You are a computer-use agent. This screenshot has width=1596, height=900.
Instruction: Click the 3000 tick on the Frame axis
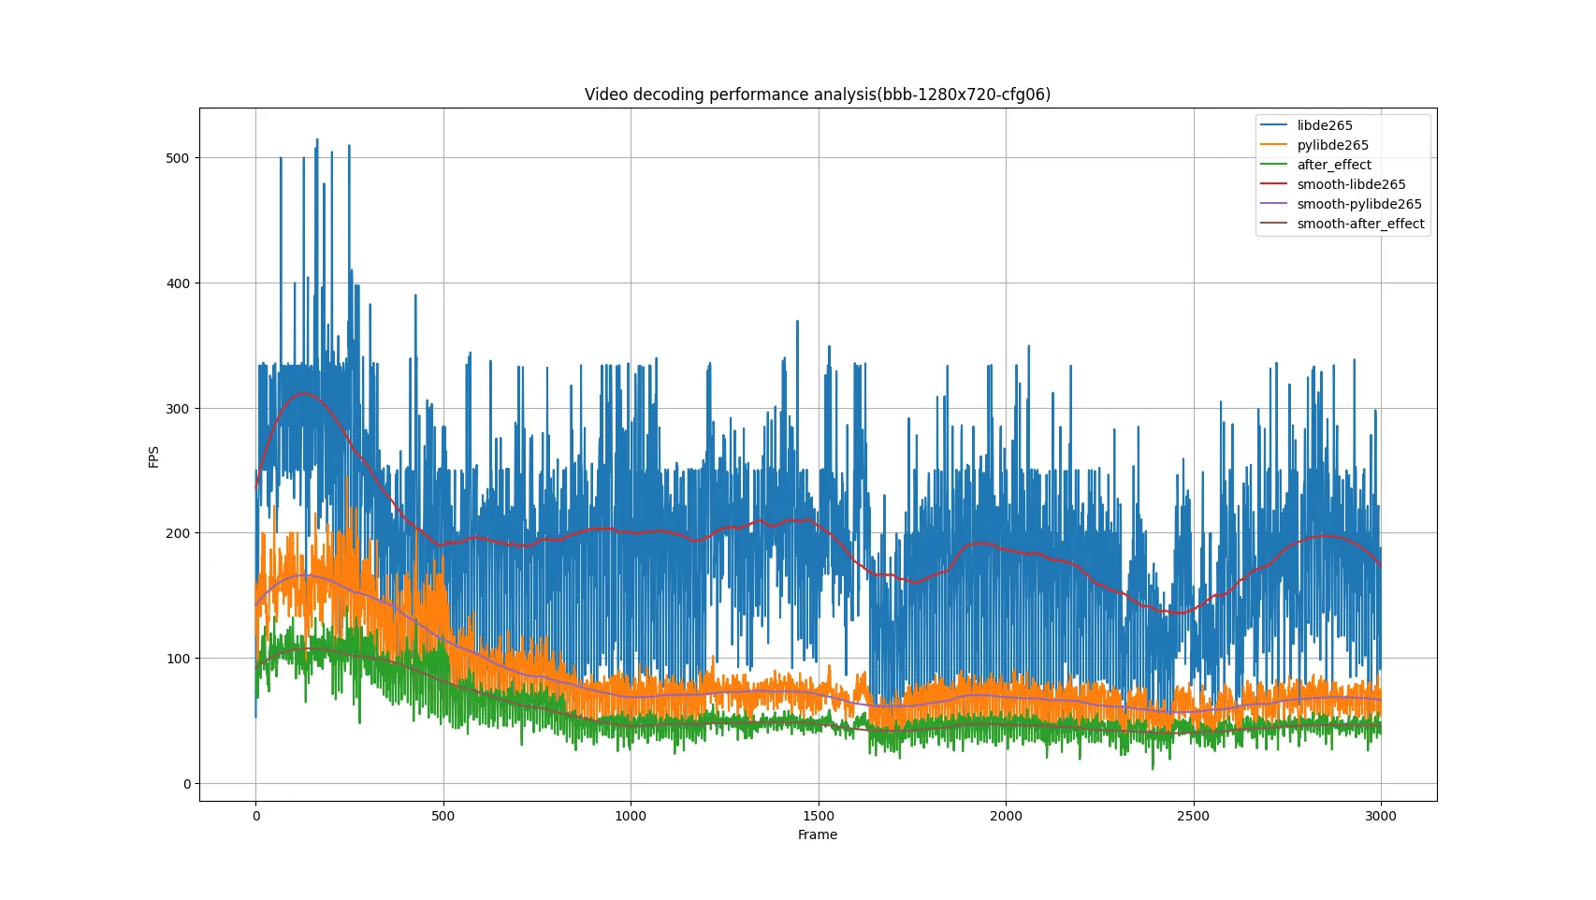tap(1381, 816)
